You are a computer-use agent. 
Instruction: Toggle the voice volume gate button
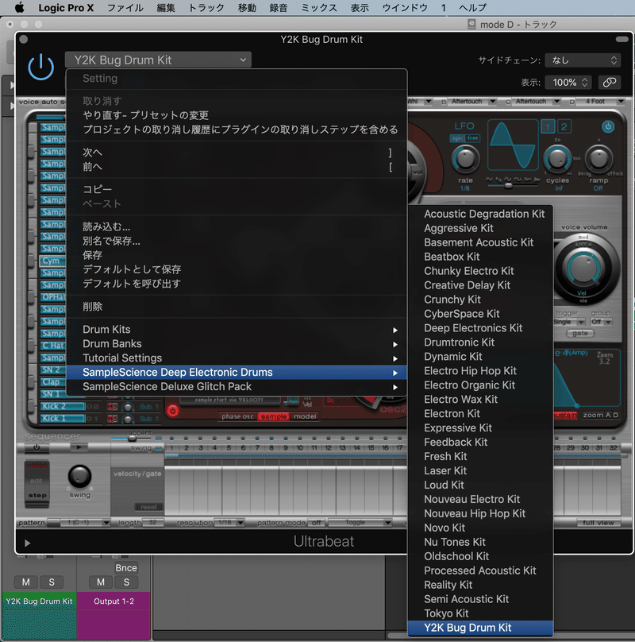(x=579, y=333)
